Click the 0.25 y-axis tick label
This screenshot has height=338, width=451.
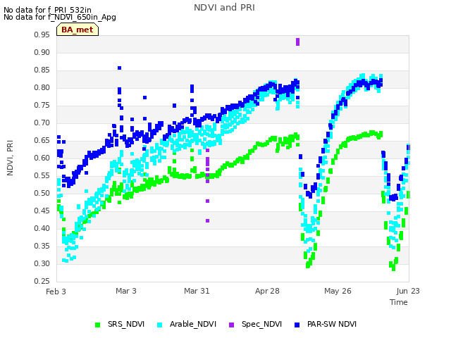[x=42, y=281]
